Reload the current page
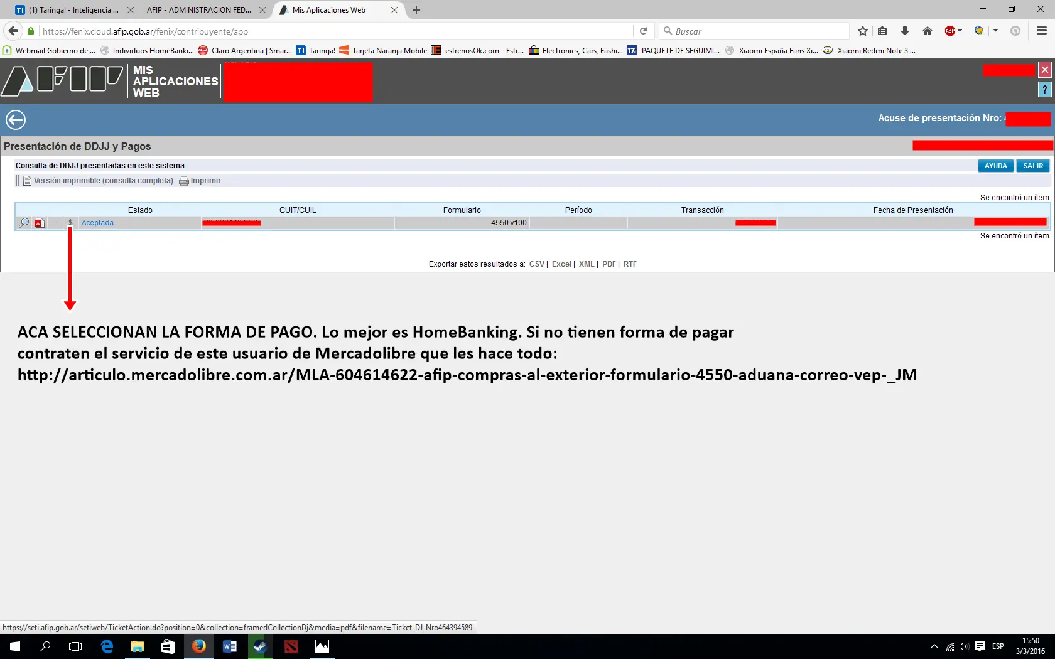 [x=643, y=31]
